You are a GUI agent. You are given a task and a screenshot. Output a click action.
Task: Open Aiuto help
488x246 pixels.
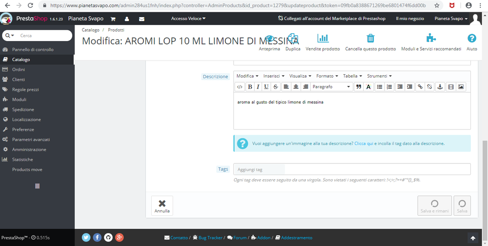472,42
